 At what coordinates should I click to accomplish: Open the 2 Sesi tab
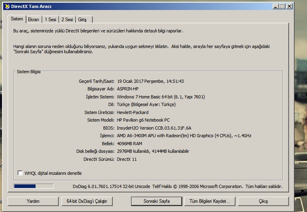[67, 20]
